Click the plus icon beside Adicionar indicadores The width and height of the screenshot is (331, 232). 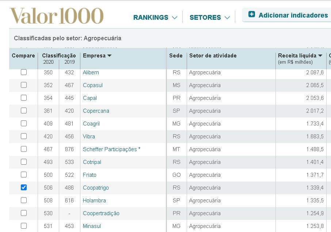tap(251, 14)
